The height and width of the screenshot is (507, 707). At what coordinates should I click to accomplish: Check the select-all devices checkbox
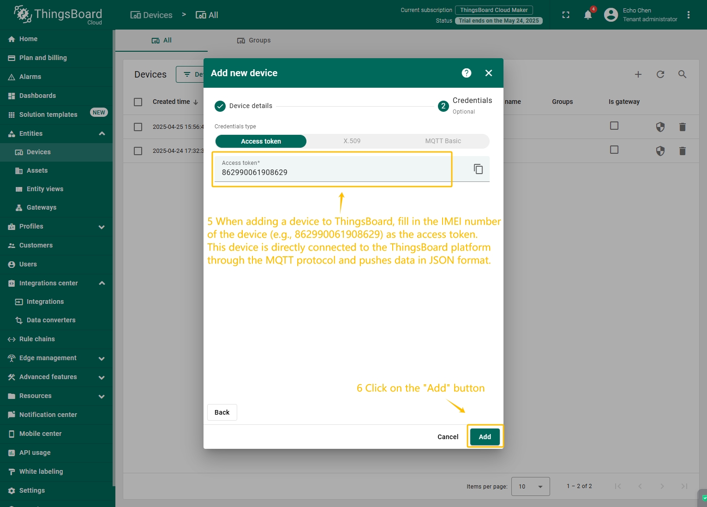pos(138,102)
